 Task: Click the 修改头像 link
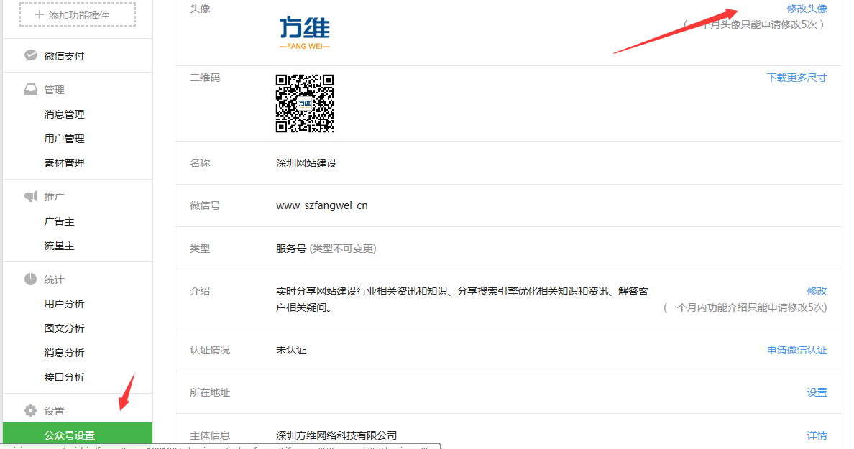[807, 9]
